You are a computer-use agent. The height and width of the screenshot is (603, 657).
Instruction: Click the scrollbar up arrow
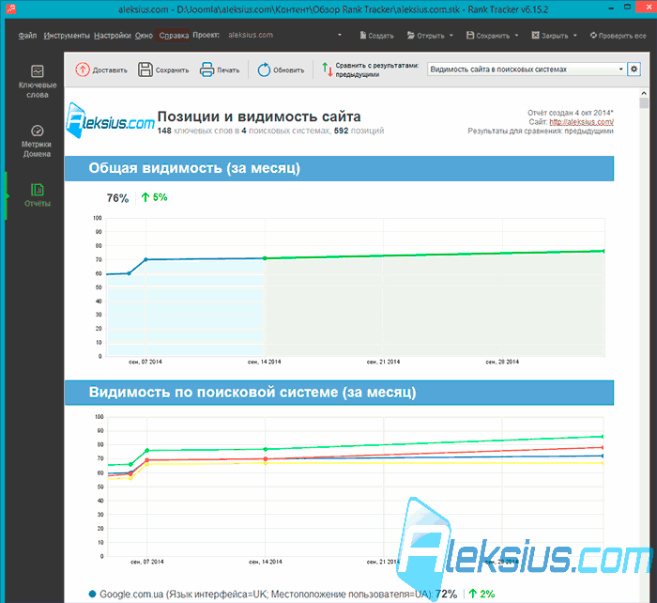[644, 93]
